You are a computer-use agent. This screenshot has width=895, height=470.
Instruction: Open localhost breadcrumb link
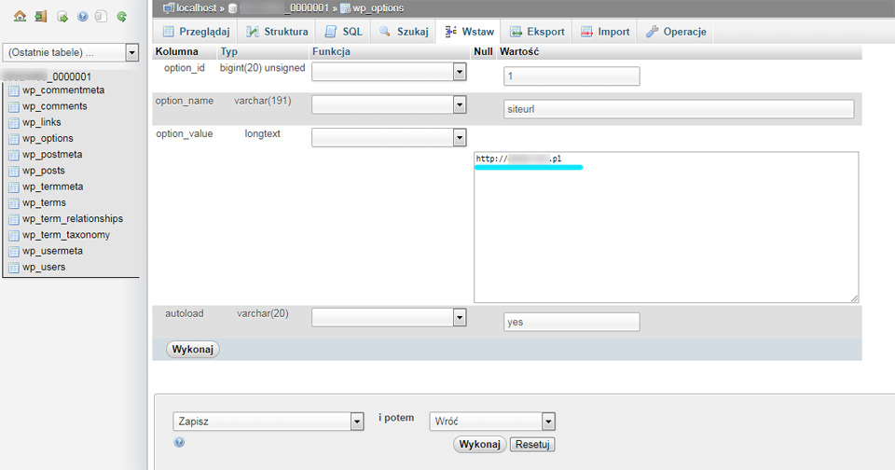[x=197, y=8]
